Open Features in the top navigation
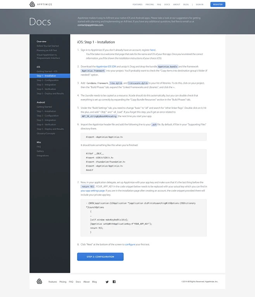Image resolution: width=255 pixels, height=297 pixels. pos(137,4)
